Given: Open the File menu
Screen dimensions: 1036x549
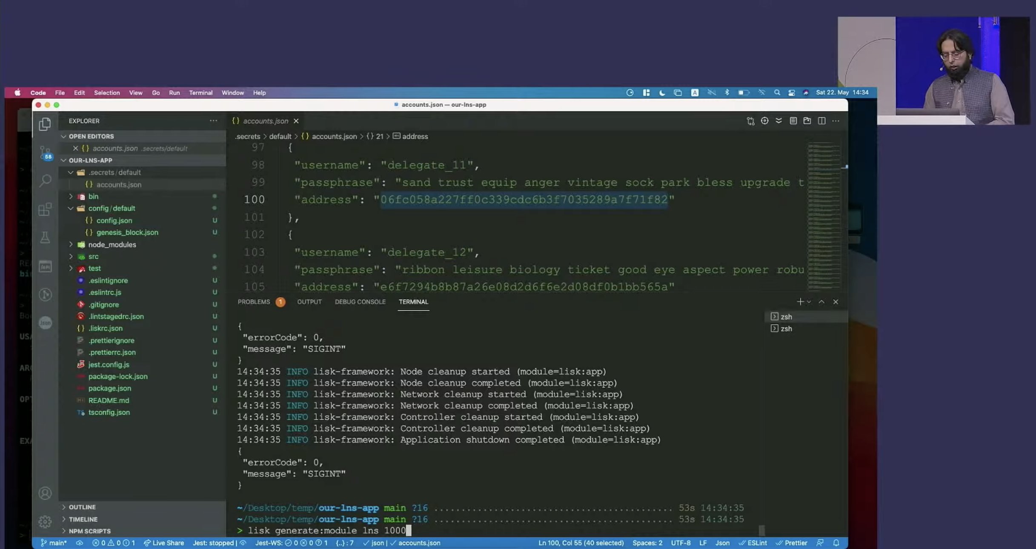Looking at the screenshot, I should point(60,93).
